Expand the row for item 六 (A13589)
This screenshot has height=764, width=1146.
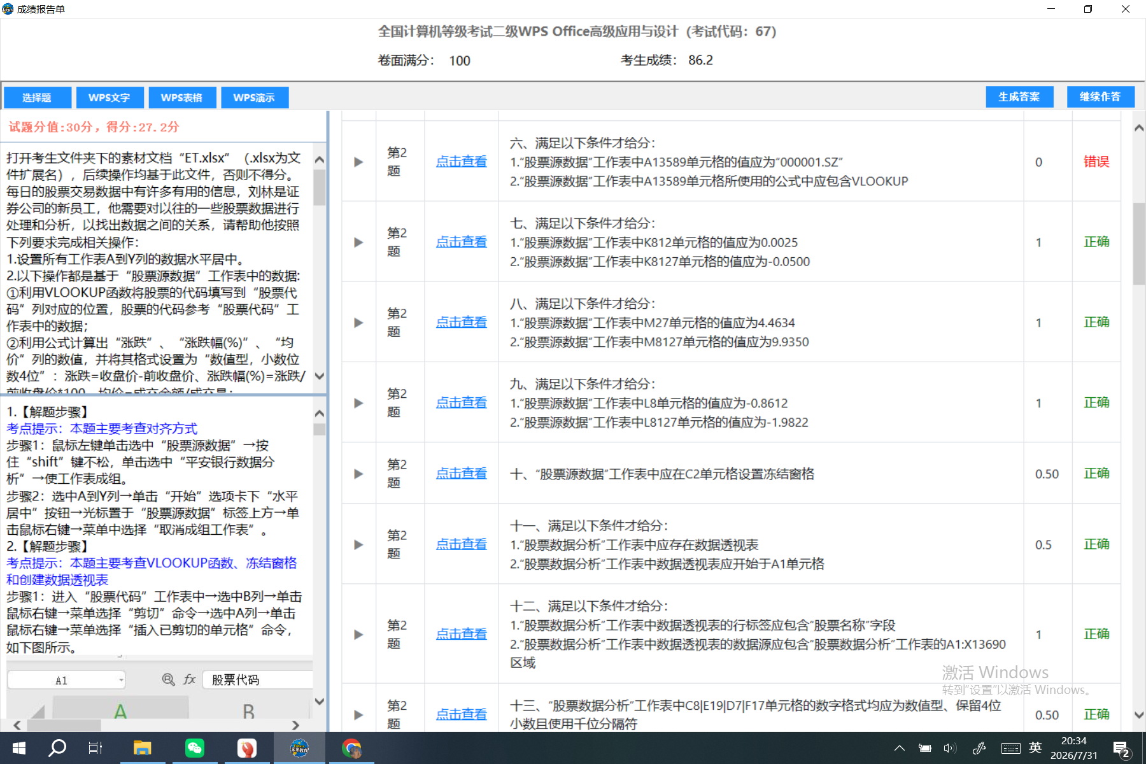click(x=358, y=162)
